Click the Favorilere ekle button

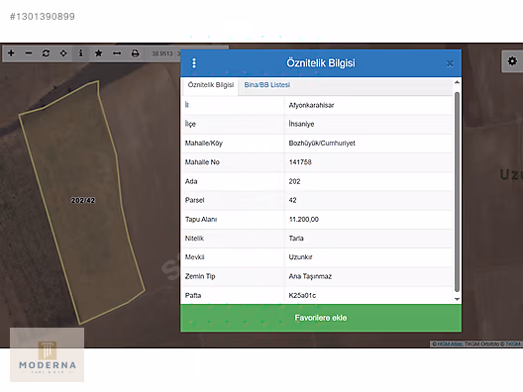(x=321, y=318)
